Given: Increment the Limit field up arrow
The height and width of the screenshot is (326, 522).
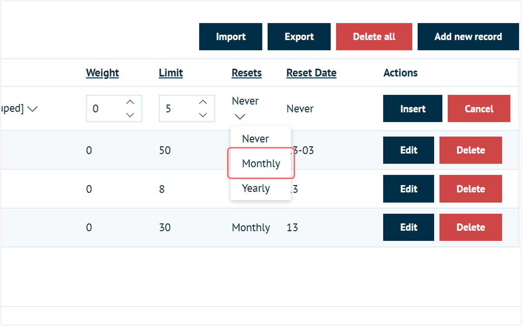Looking at the screenshot, I should (x=202, y=102).
